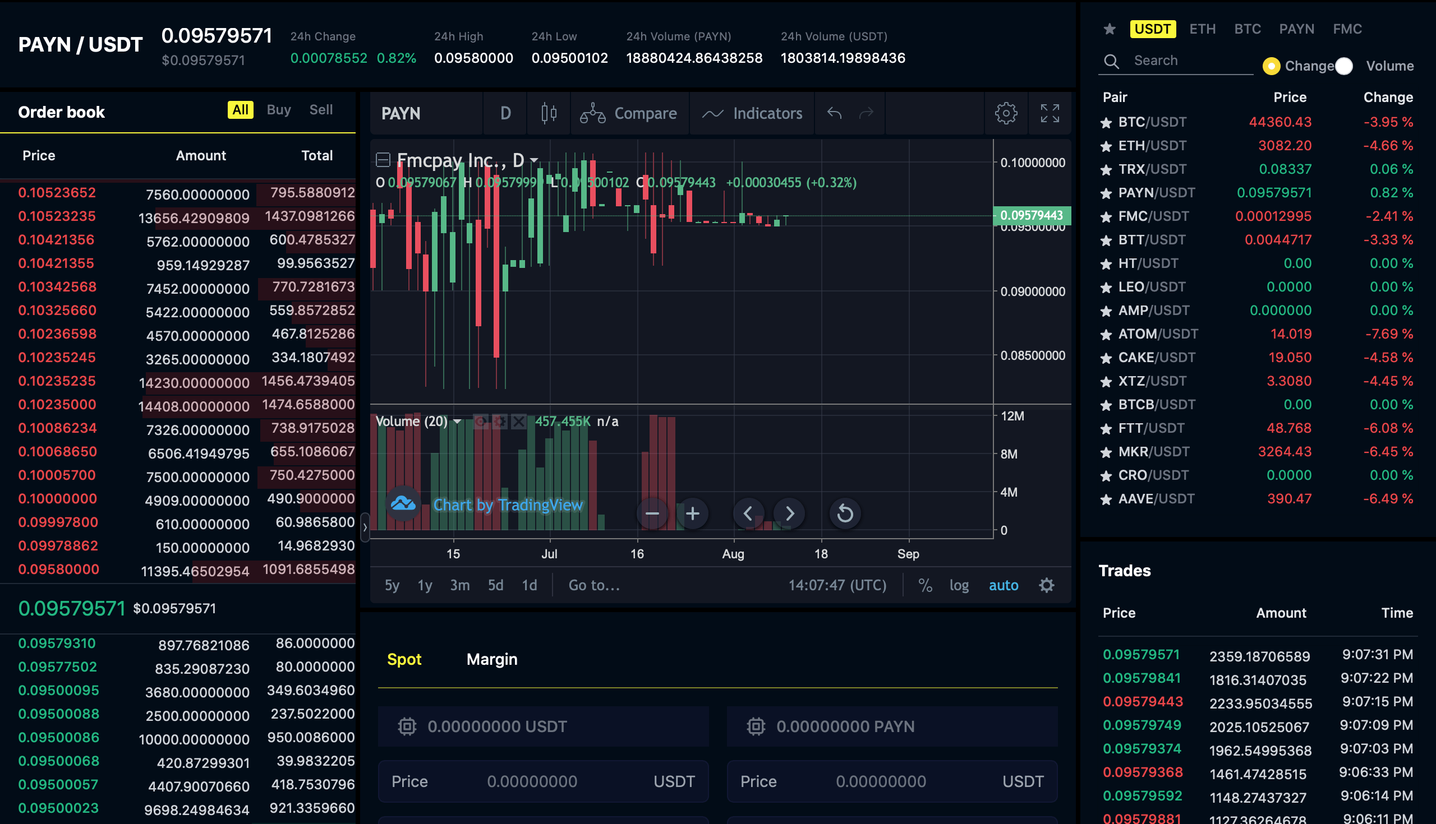
Task: Switch to PAYN market tab
Action: pyautogui.click(x=1296, y=29)
